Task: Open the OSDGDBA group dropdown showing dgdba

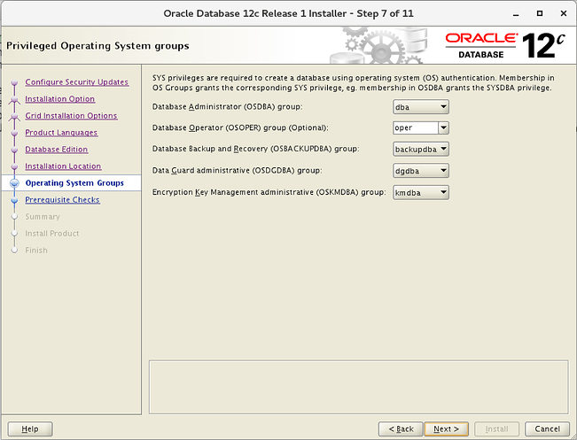Action: (x=421, y=171)
